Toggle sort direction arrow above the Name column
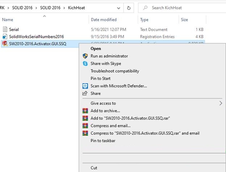226x172 pixels. (45, 16)
